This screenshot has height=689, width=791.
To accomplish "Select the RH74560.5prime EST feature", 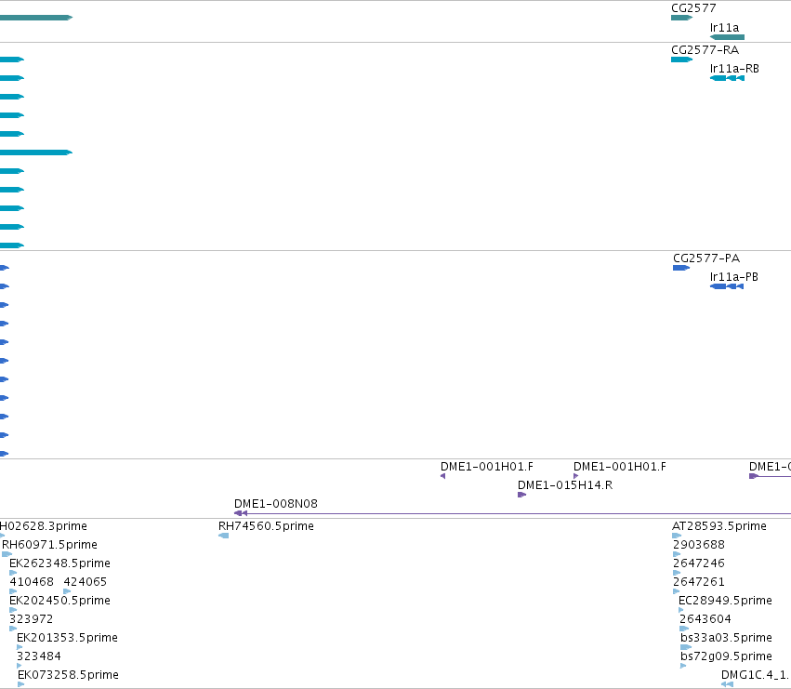I will (223, 536).
